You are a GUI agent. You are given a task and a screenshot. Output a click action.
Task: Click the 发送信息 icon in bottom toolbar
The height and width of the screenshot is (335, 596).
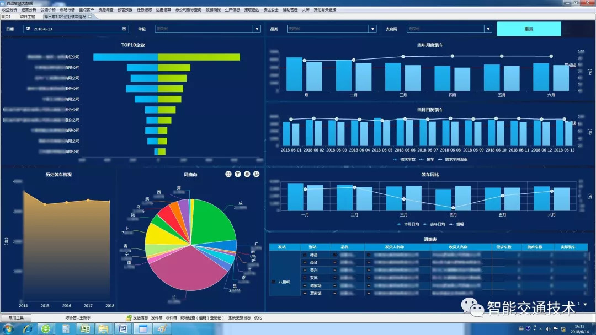pos(129,318)
